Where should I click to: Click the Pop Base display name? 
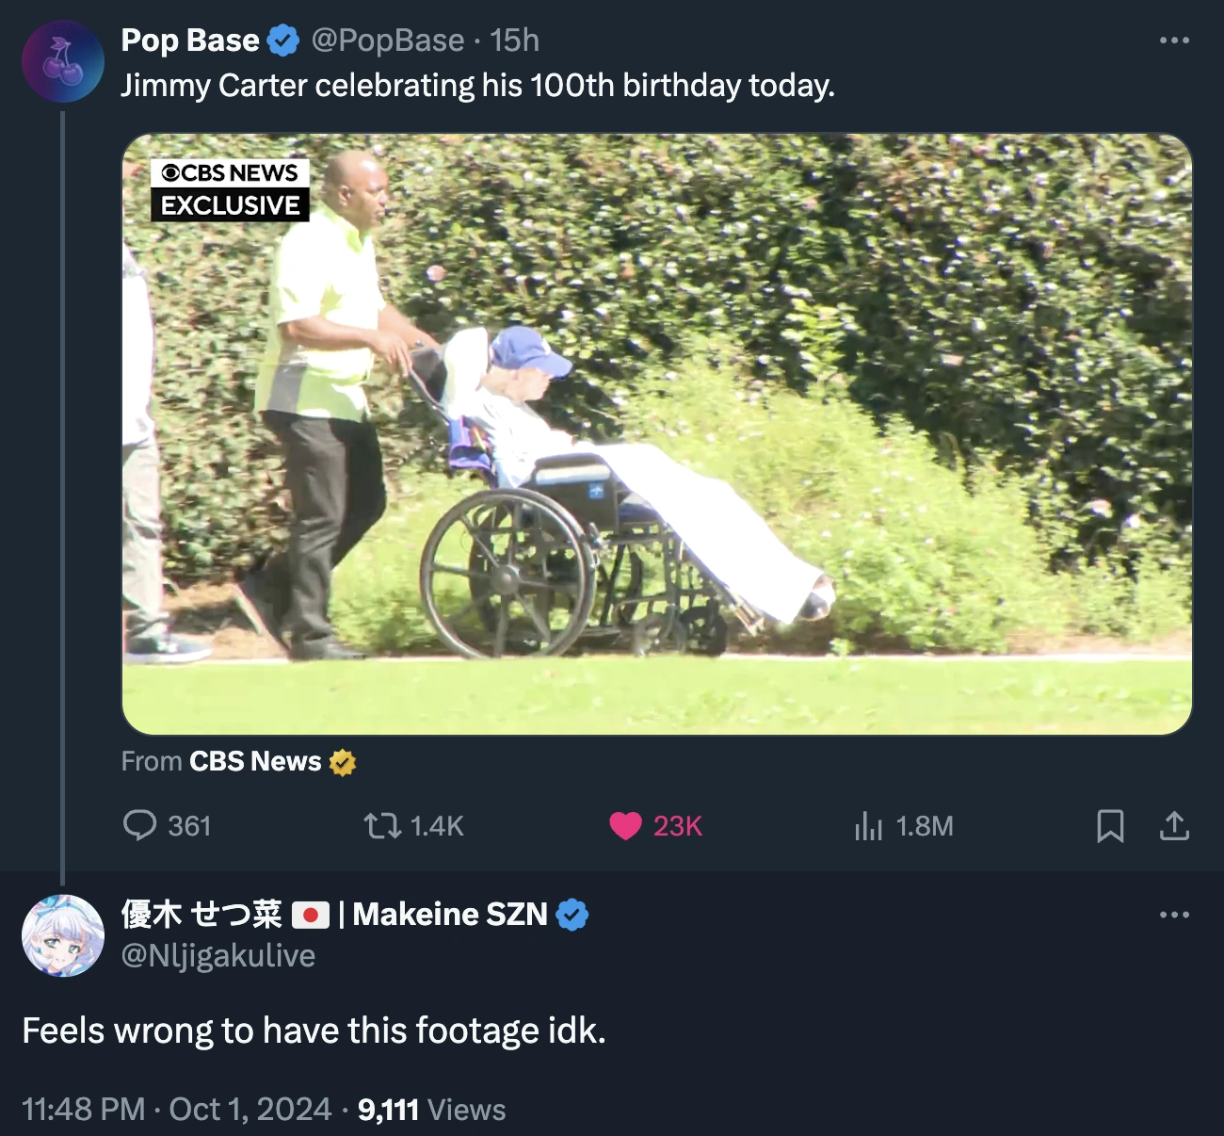190,41
